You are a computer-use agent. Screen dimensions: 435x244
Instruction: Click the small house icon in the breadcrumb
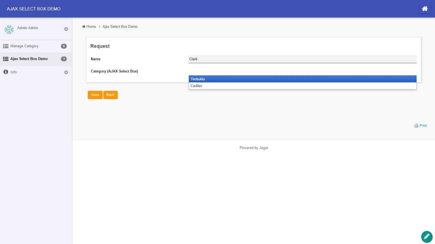[84, 26]
